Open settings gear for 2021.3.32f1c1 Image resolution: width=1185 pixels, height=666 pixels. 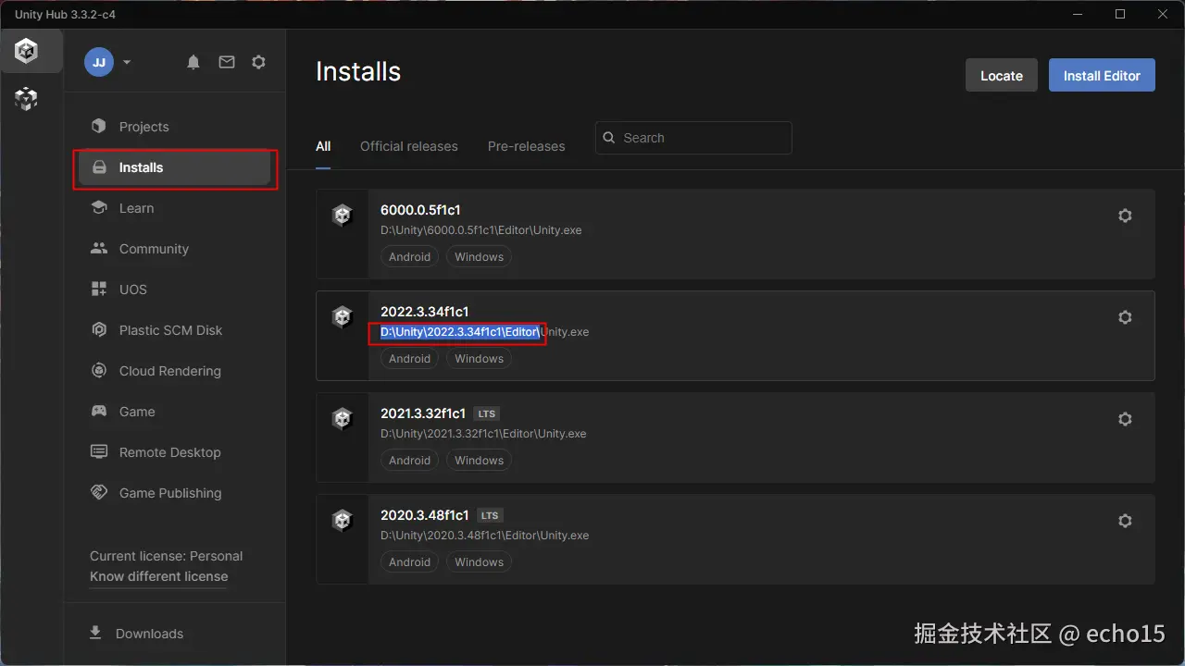coord(1125,419)
